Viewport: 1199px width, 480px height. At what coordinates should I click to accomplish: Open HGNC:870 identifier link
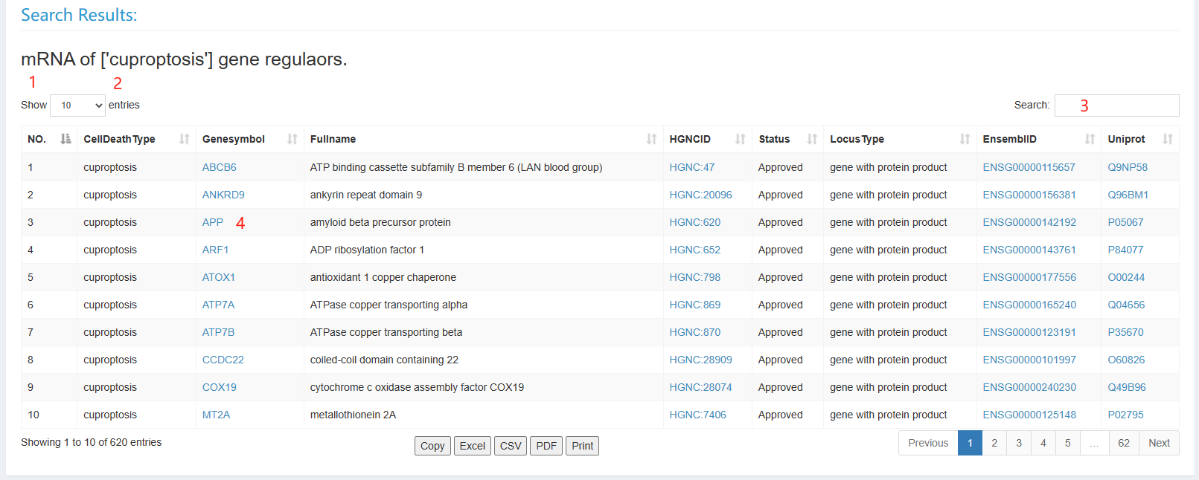(x=695, y=332)
